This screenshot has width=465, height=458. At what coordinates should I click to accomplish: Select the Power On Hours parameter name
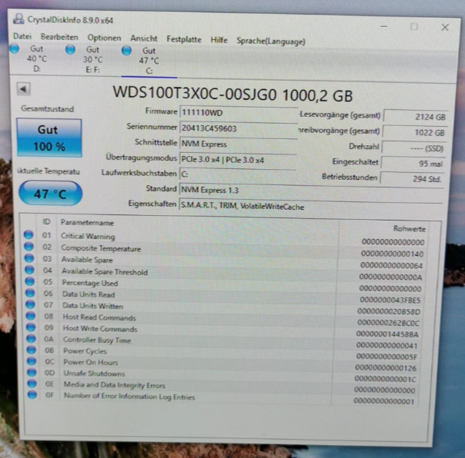pyautogui.click(x=91, y=362)
